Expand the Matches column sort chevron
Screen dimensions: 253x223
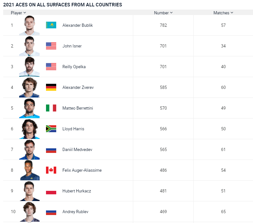[232, 13]
